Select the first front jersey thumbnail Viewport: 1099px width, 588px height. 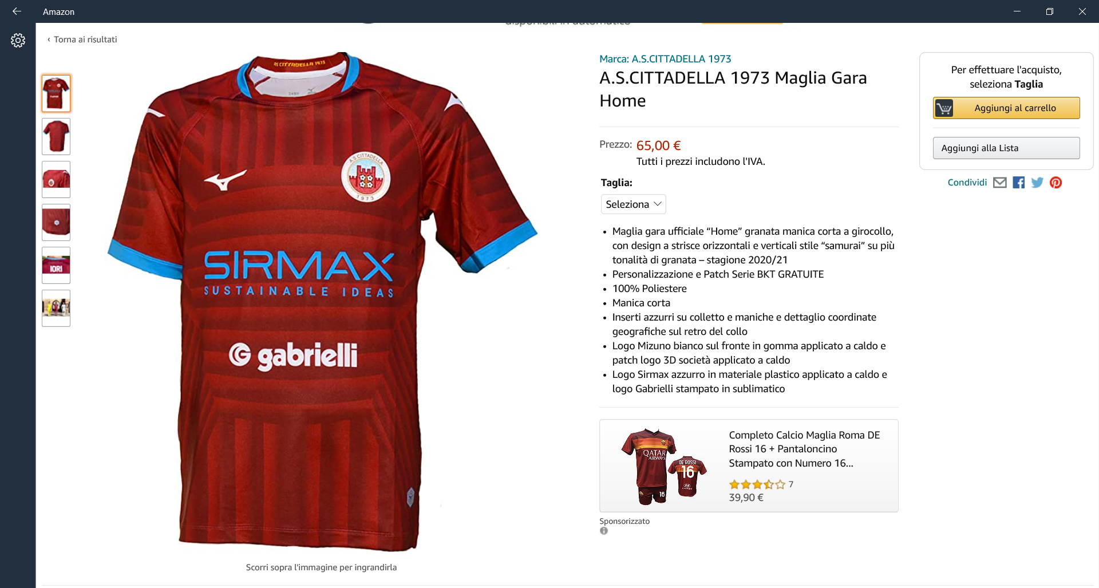[56, 93]
